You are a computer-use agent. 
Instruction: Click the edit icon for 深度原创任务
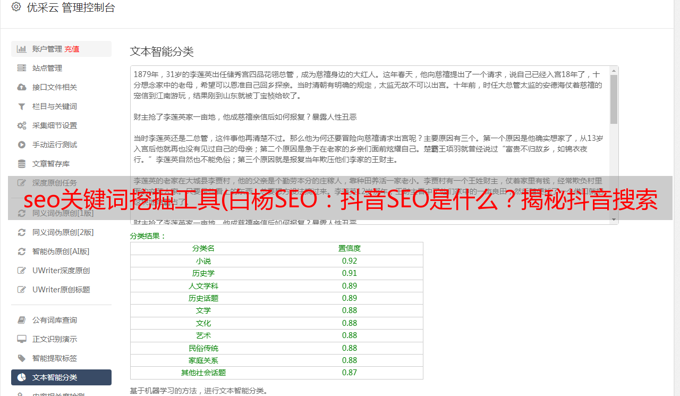click(22, 183)
